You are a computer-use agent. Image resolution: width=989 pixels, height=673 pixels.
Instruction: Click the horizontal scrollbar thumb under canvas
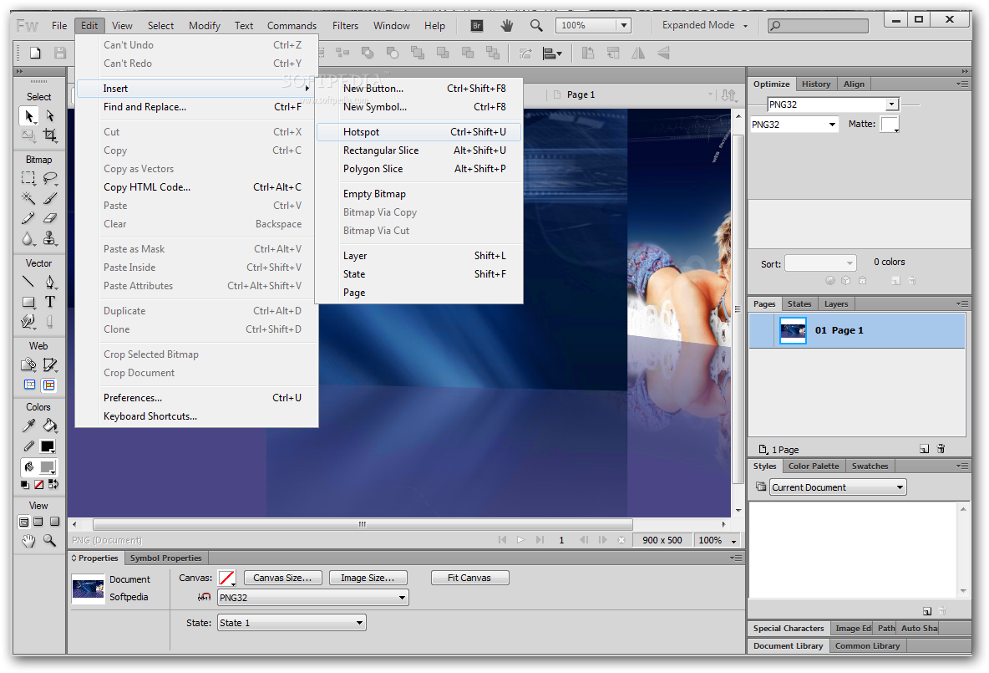pyautogui.click(x=363, y=524)
